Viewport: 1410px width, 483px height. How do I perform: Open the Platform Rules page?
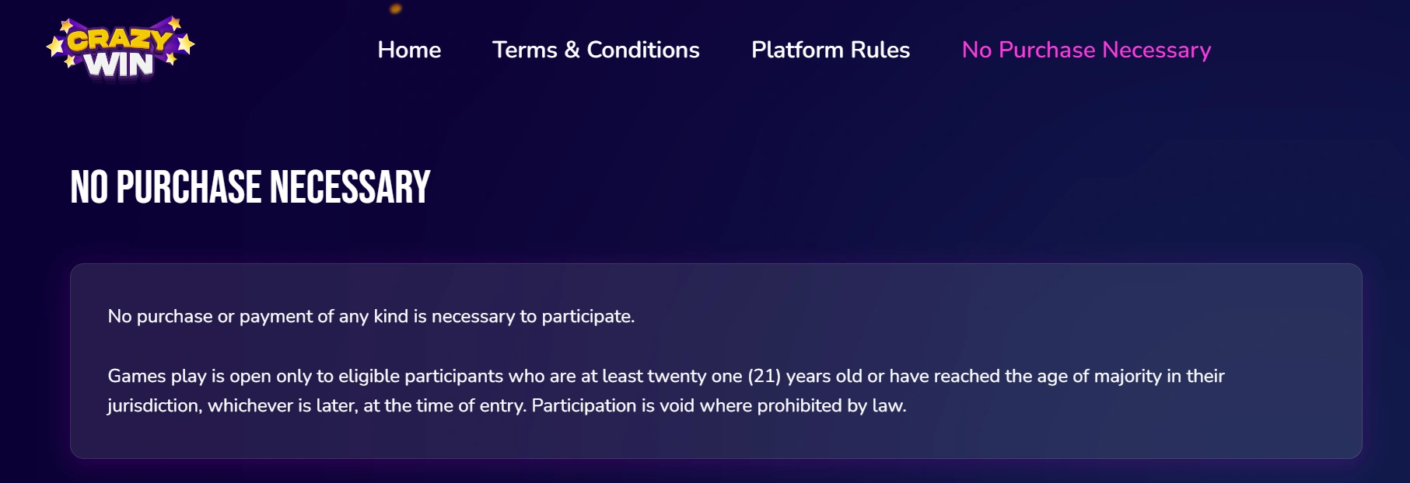pos(830,50)
